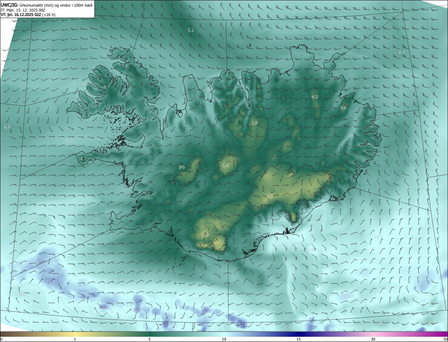Click the colorbar scale label 5
This screenshot has height=342, width=448.
(x=149, y=339)
